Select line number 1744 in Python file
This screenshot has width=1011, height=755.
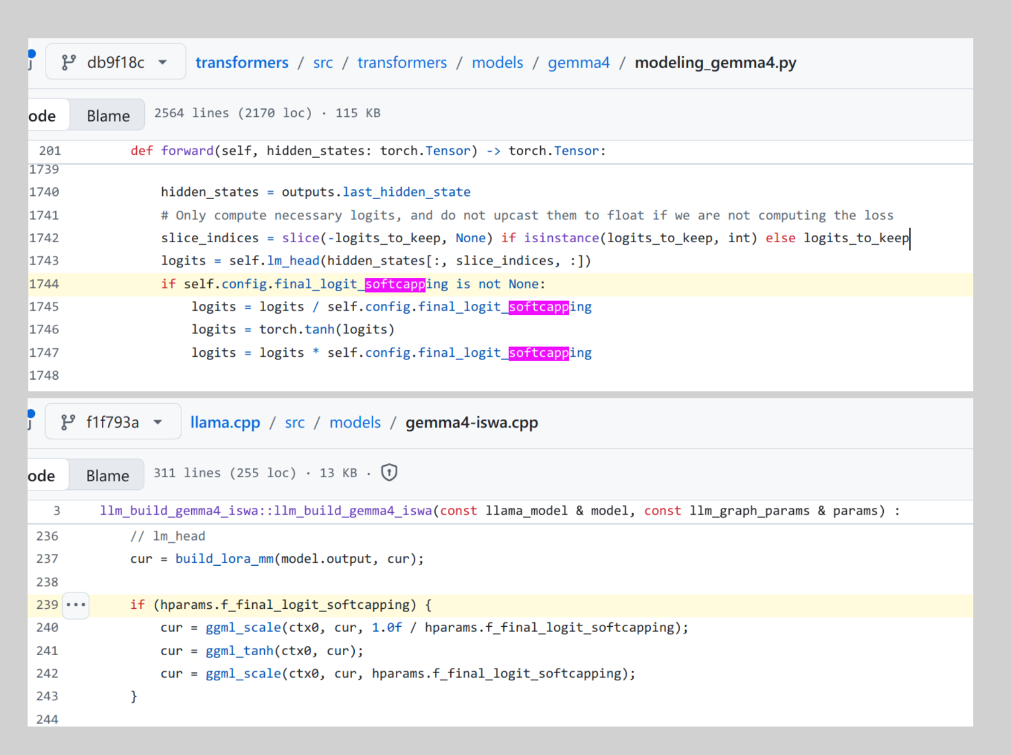44,284
